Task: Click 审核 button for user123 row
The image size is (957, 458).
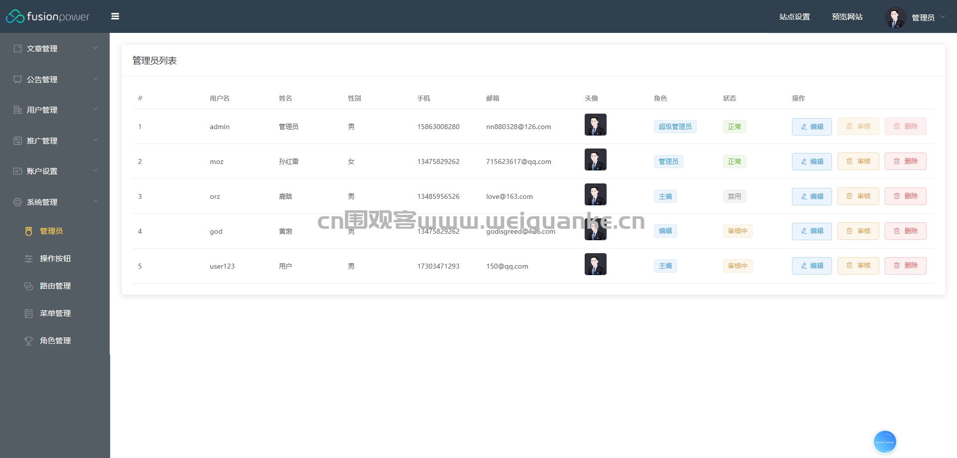Action: (858, 266)
